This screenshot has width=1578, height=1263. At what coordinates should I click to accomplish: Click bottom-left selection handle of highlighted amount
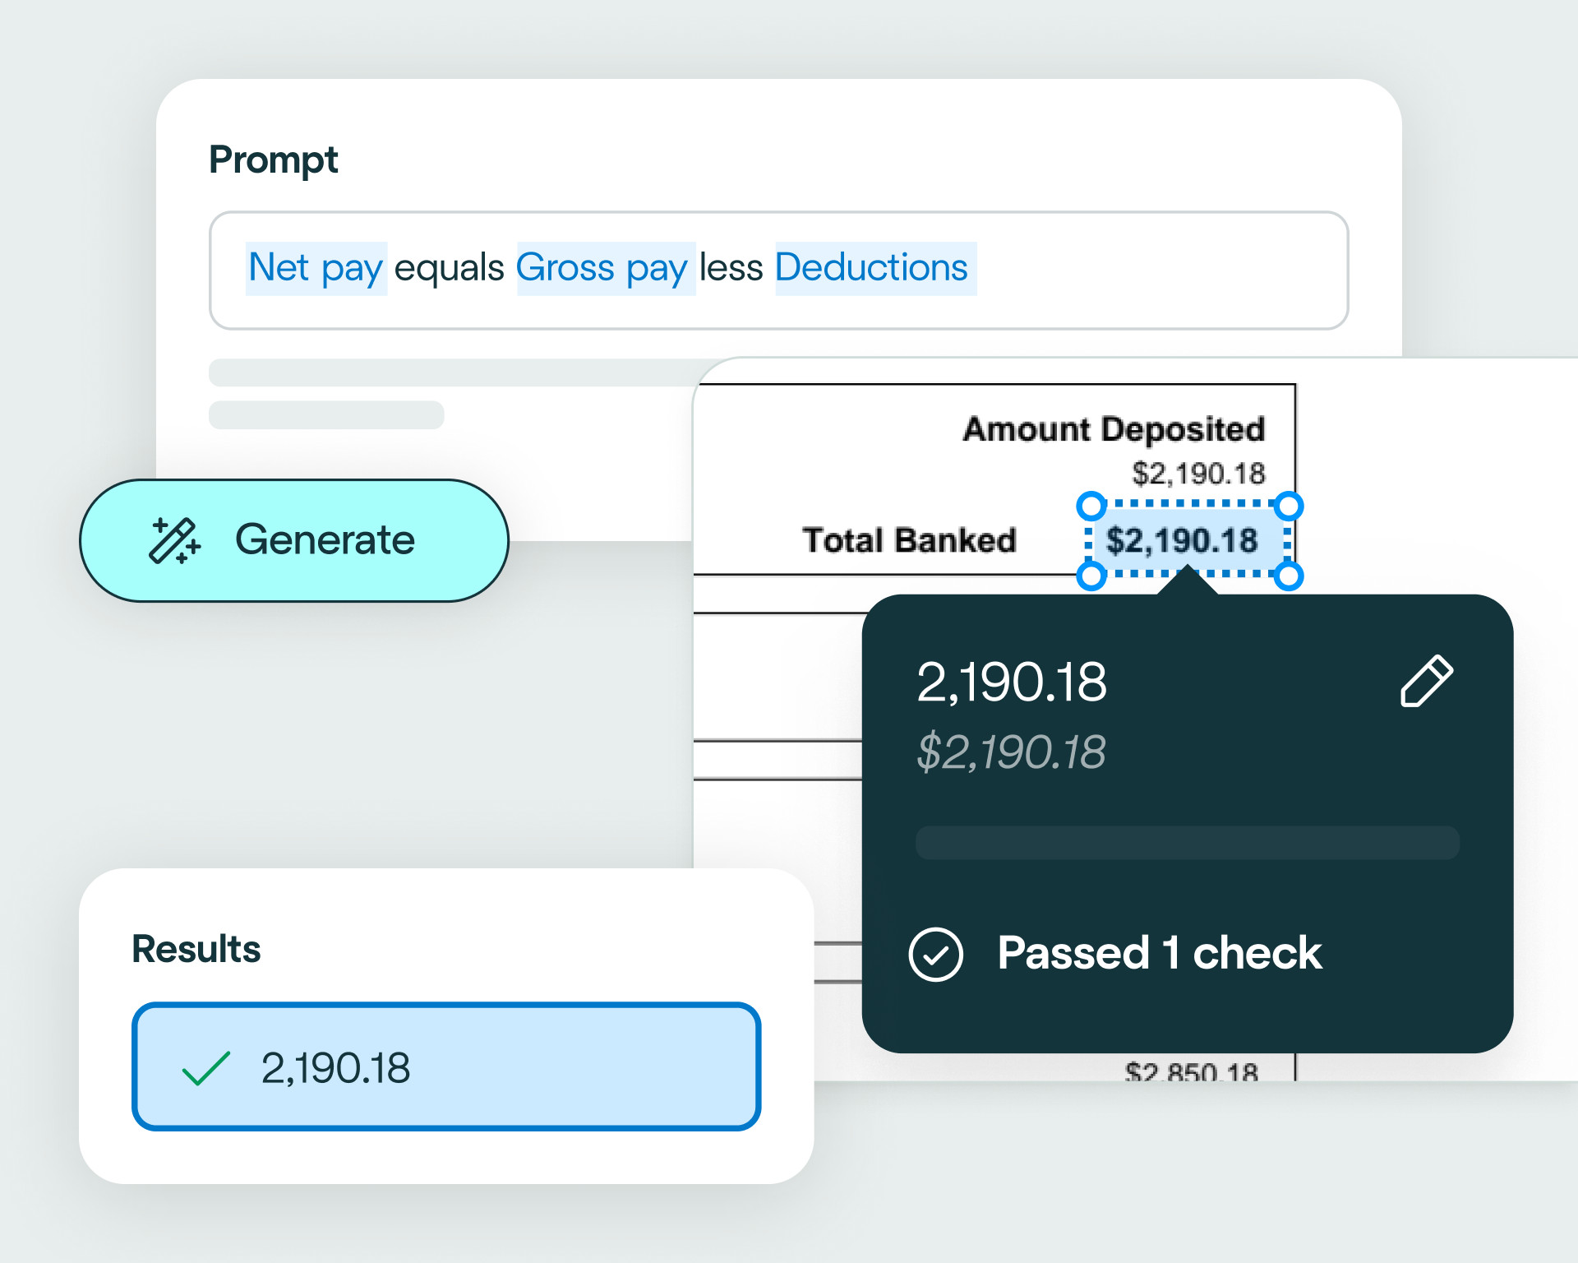[x=1091, y=576]
